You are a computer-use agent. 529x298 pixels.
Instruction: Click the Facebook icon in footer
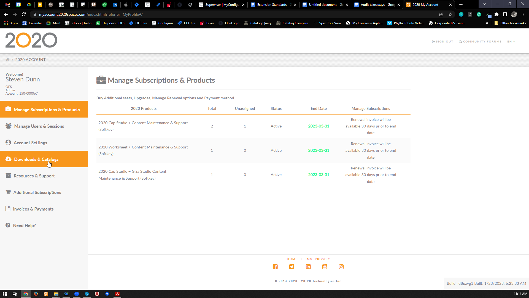(x=275, y=267)
